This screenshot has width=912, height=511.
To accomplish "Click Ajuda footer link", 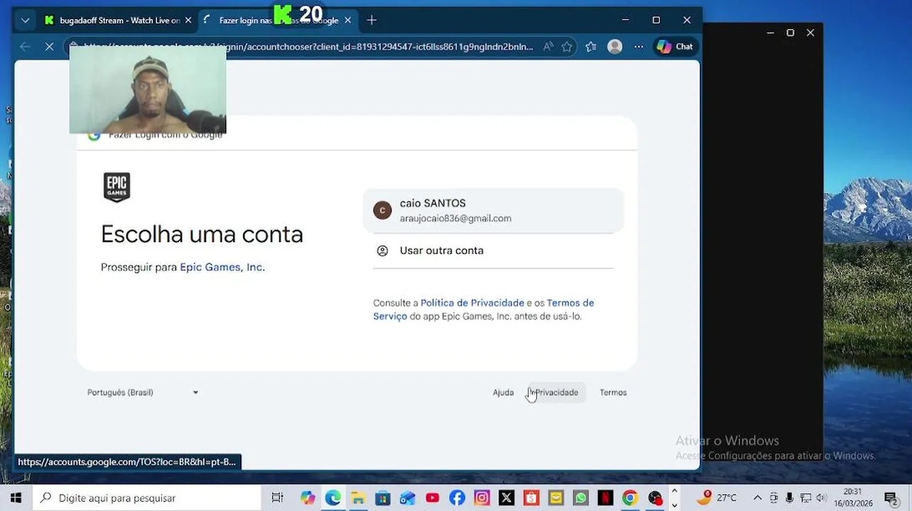I will tap(503, 392).
